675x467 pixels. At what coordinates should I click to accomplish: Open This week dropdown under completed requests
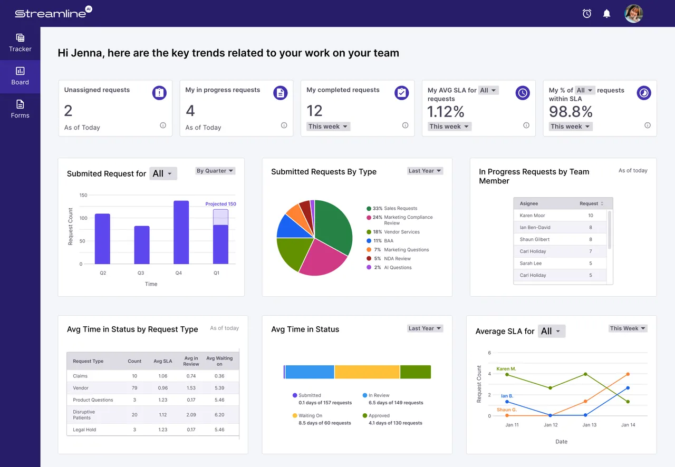tap(329, 127)
